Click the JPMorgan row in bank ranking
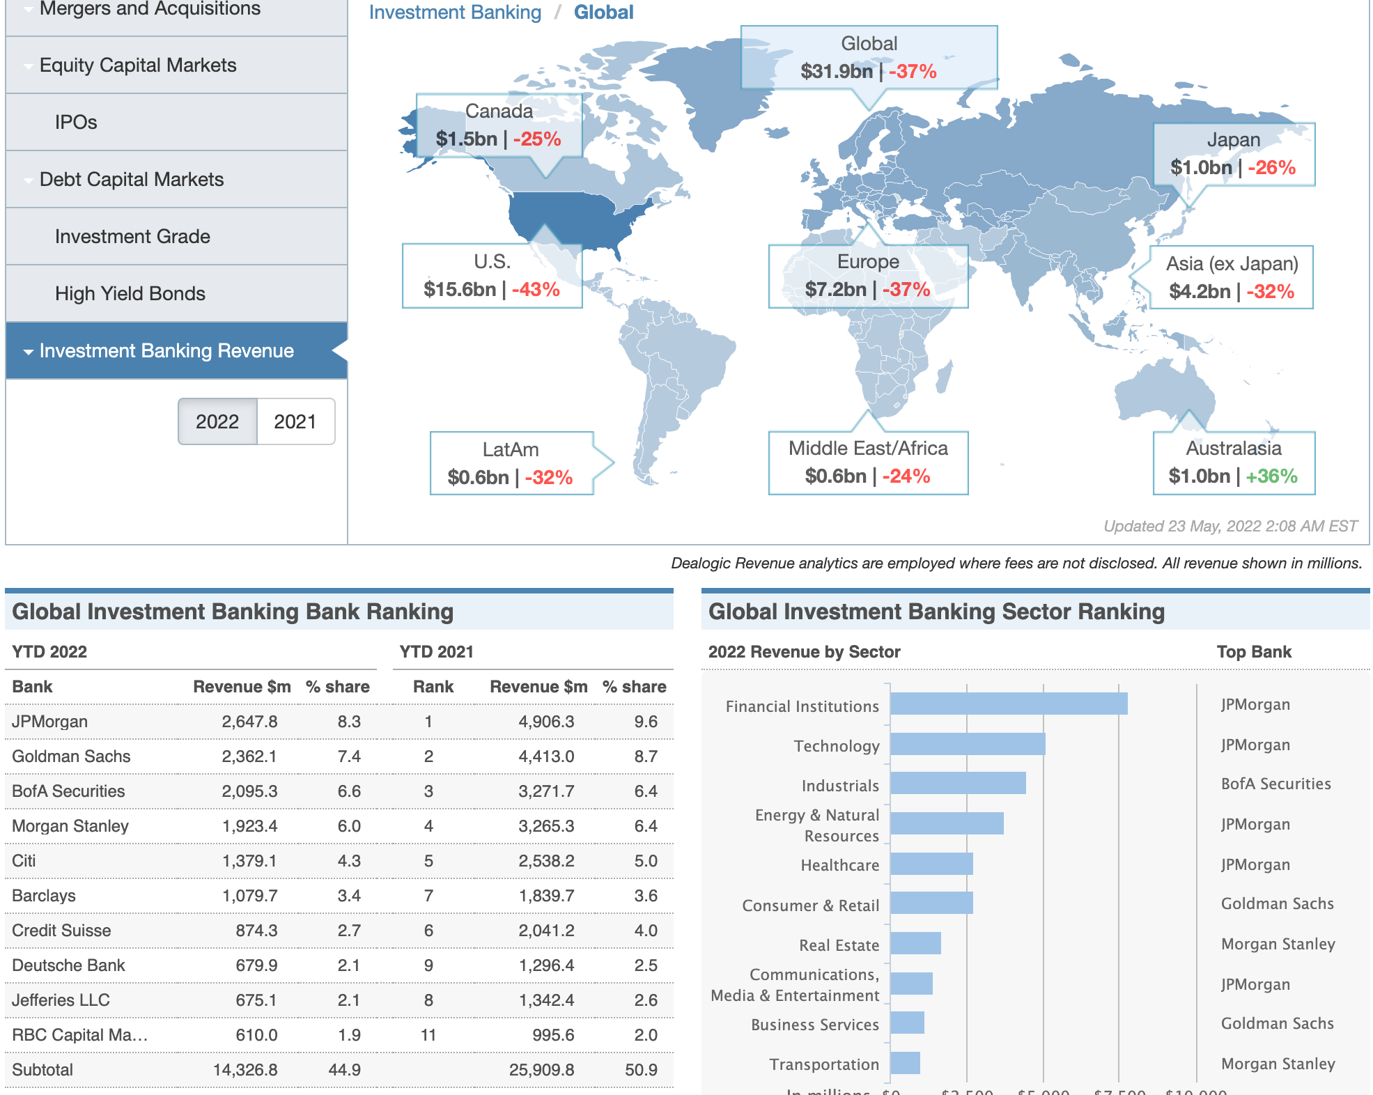The image size is (1373, 1095). [x=50, y=722]
